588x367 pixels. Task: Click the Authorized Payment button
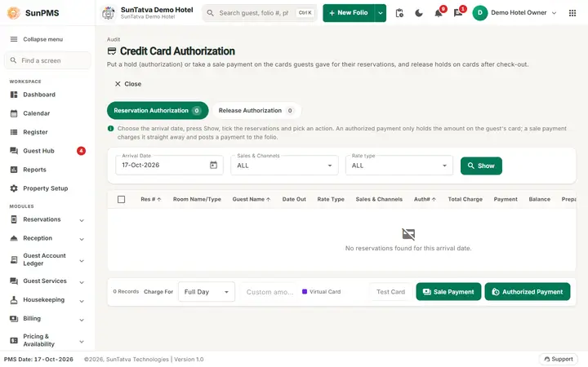coord(528,292)
